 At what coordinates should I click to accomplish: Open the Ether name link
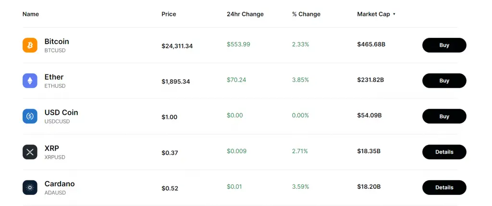54,77
